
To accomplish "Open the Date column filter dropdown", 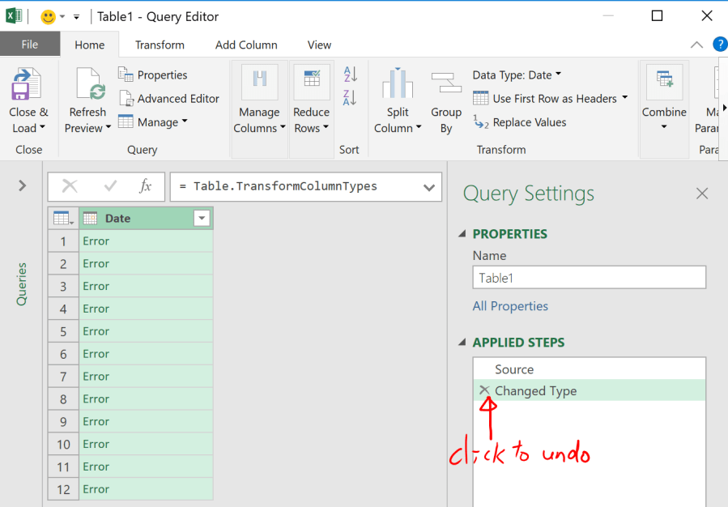I will tap(202, 219).
